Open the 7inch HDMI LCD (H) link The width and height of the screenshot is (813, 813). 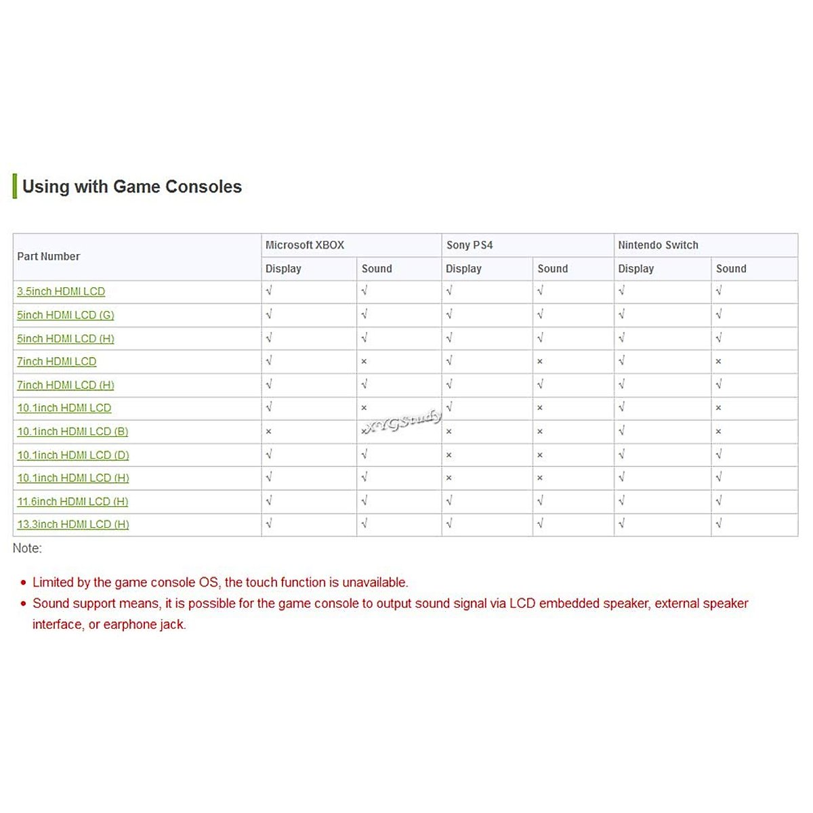click(66, 385)
